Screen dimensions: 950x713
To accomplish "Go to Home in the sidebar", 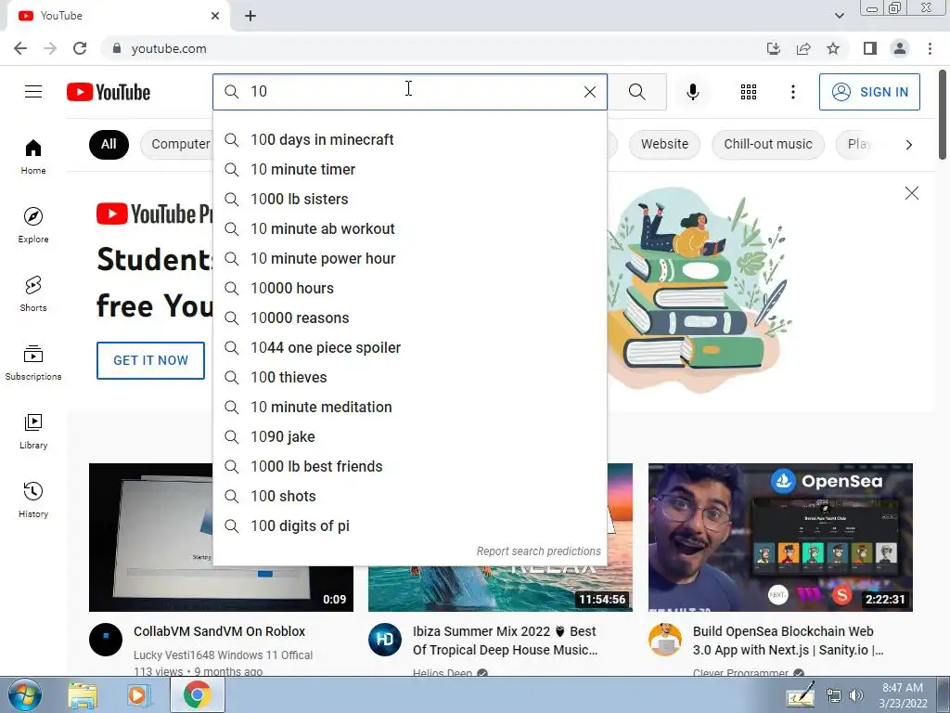I will tap(33, 156).
